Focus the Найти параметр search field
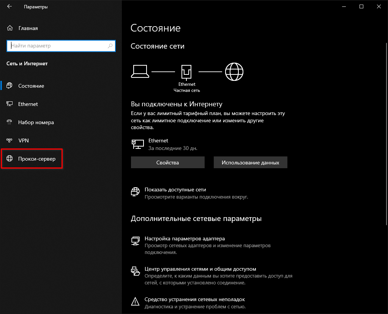The height and width of the screenshot is (314, 388). (61, 46)
